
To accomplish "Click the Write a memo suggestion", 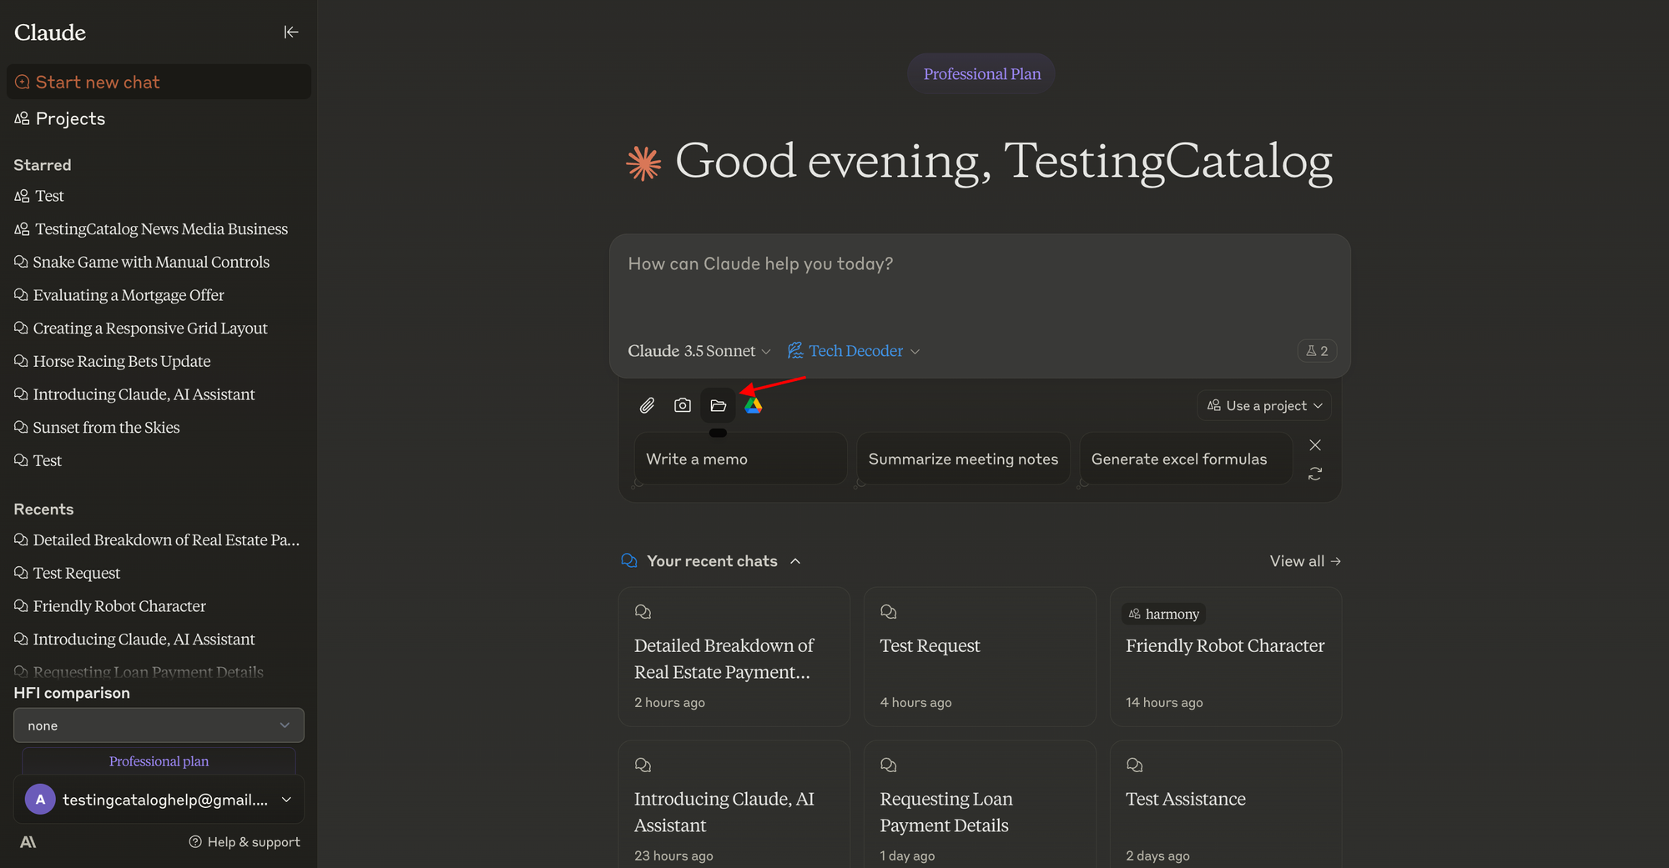I will click(x=740, y=459).
